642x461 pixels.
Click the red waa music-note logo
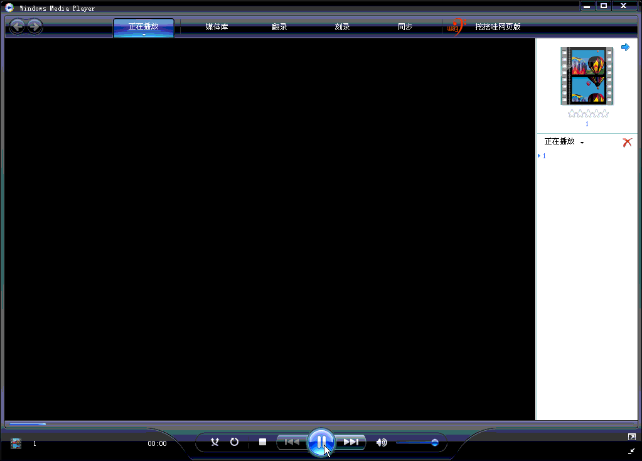456,27
